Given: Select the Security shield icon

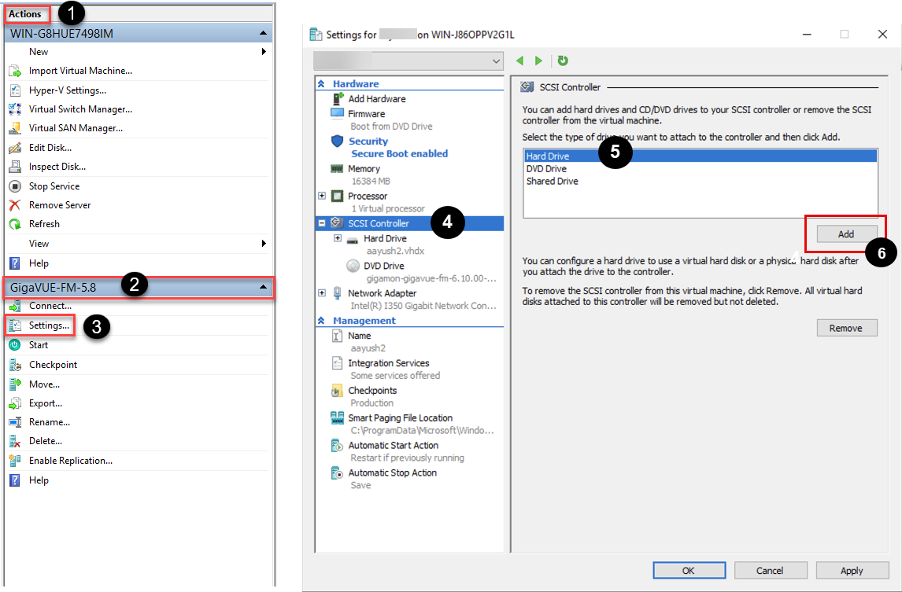Looking at the screenshot, I should (x=337, y=142).
